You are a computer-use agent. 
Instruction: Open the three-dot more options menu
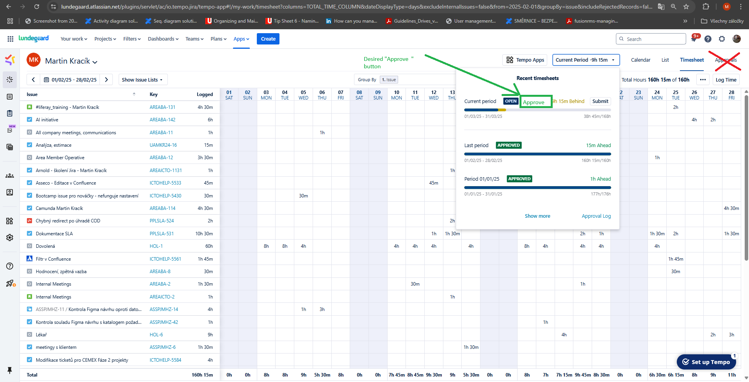[x=703, y=80]
